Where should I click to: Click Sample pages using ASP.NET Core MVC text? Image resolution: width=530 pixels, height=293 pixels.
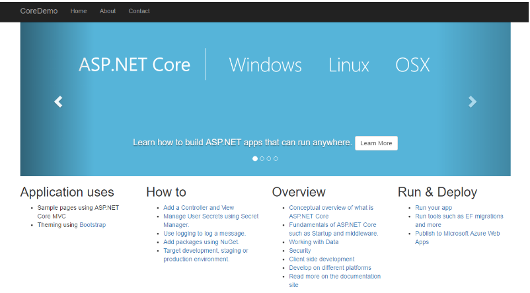tap(78, 212)
